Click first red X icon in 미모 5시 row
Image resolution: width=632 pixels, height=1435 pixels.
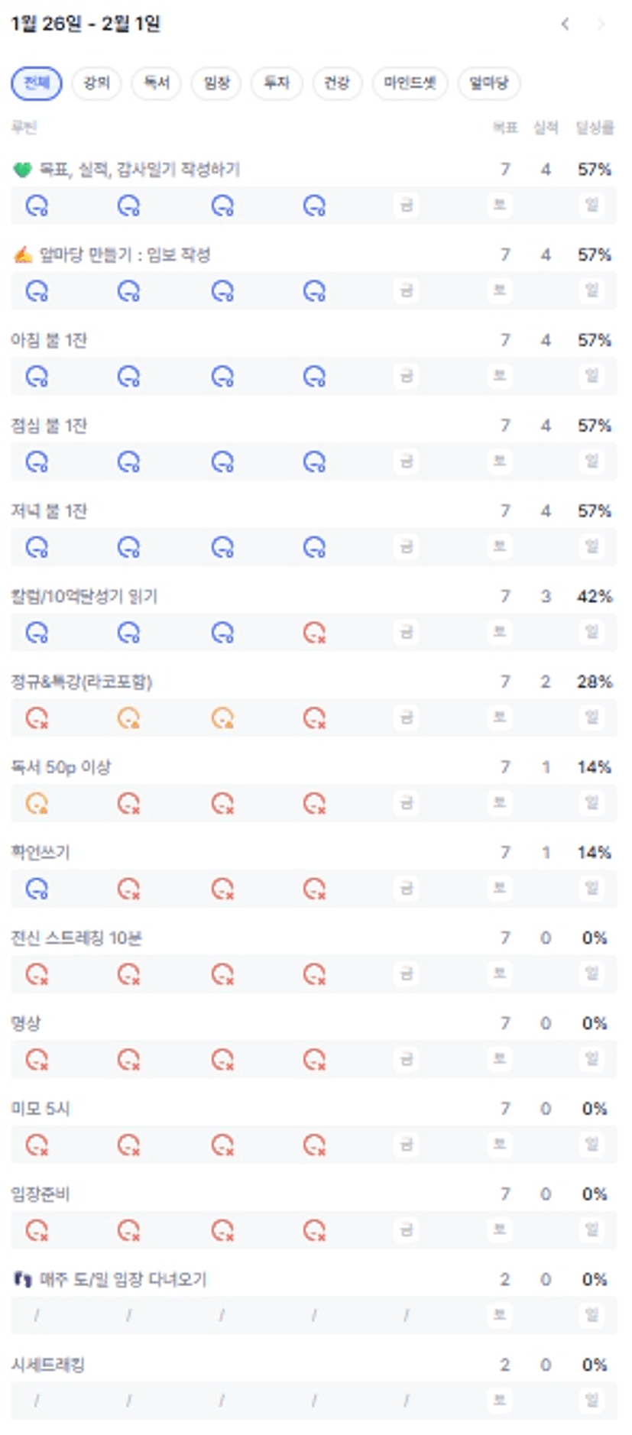click(37, 1145)
